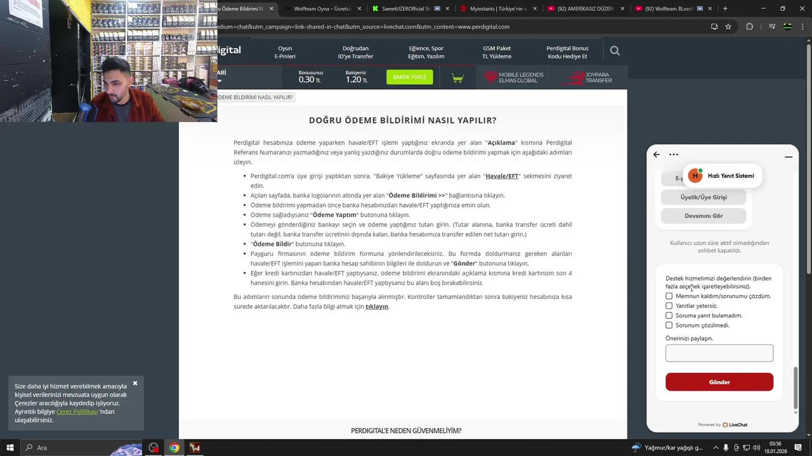Image resolution: width=812 pixels, height=456 pixels.
Task: Open the round app icon left of taskbar Chrome
Action: pos(154,448)
